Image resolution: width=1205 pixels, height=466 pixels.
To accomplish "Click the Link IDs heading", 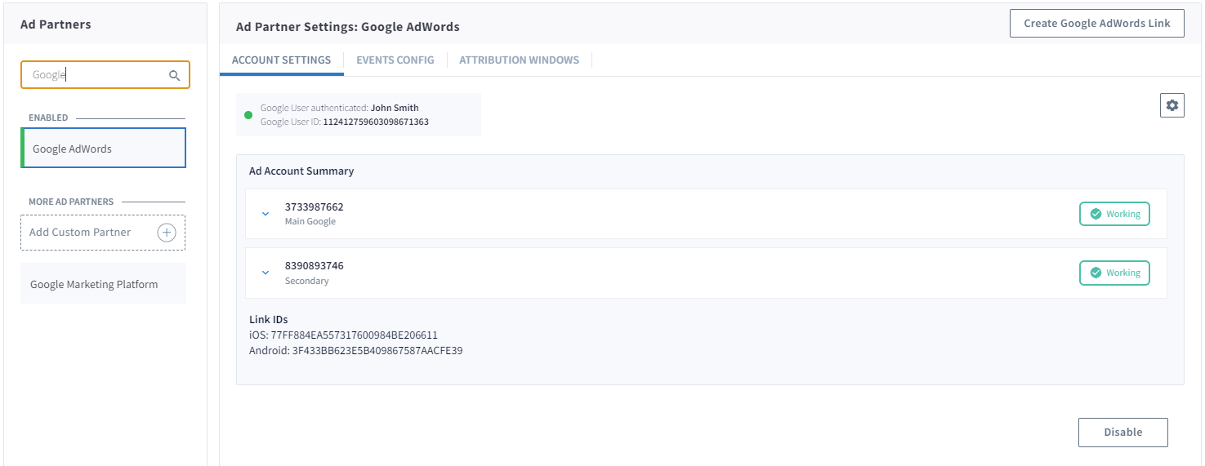I will pos(269,320).
